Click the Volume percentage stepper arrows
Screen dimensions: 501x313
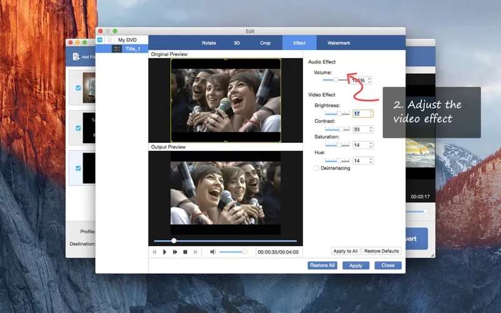point(369,80)
